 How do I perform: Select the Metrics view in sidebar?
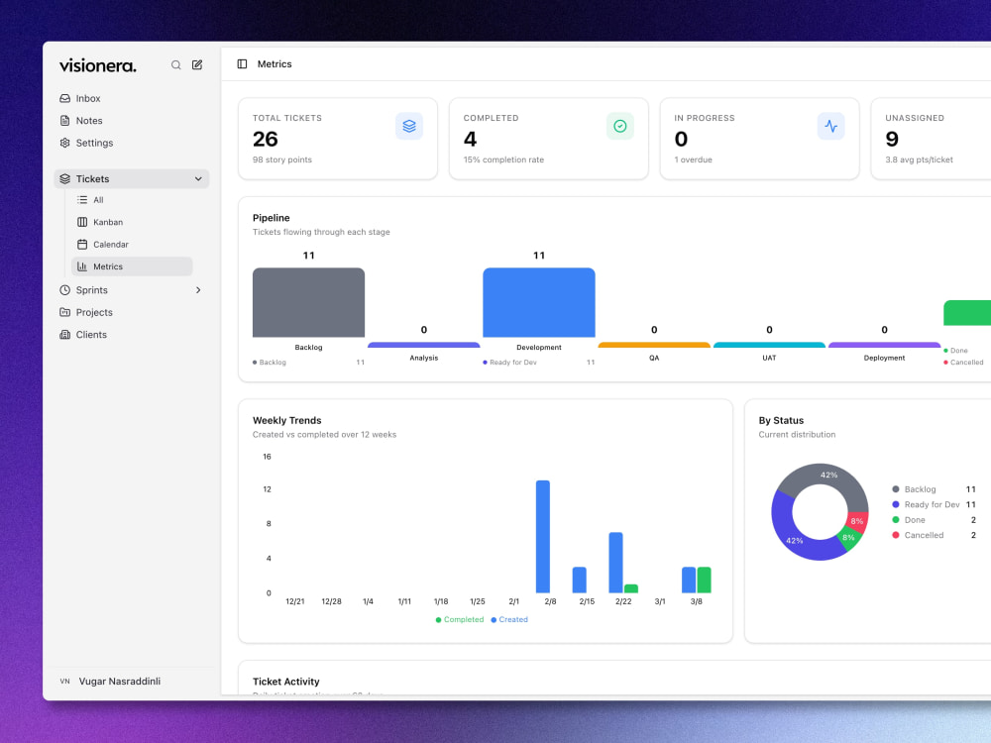pos(132,266)
